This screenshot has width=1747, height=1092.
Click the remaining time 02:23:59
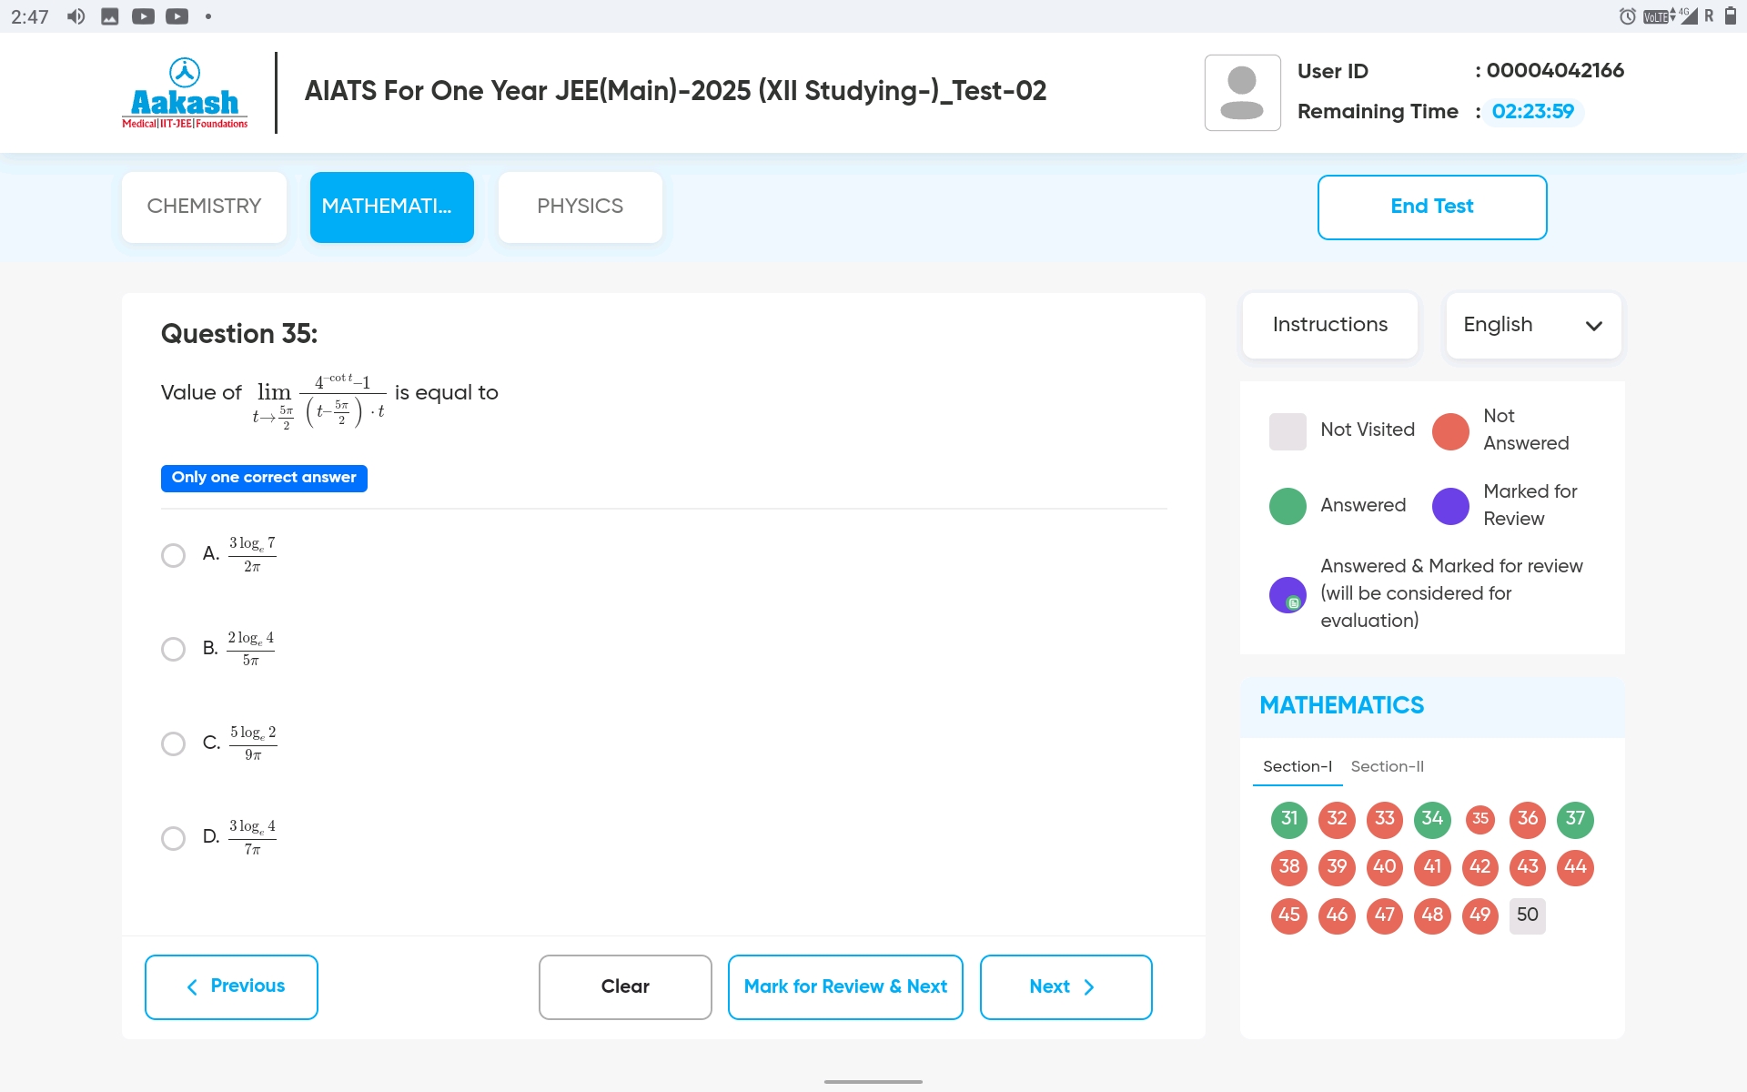[x=1532, y=112]
